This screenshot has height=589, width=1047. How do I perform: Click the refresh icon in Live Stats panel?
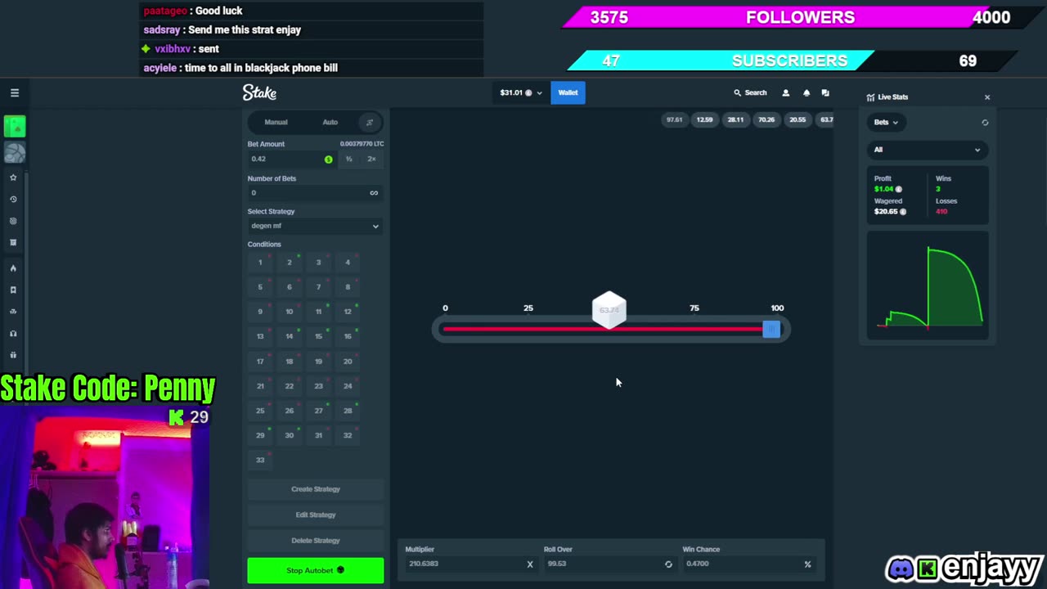(985, 123)
